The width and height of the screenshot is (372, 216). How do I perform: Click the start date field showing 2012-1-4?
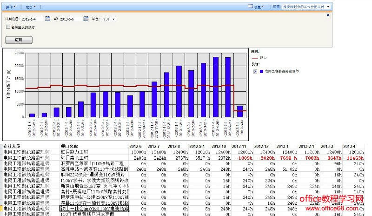tap(32, 19)
